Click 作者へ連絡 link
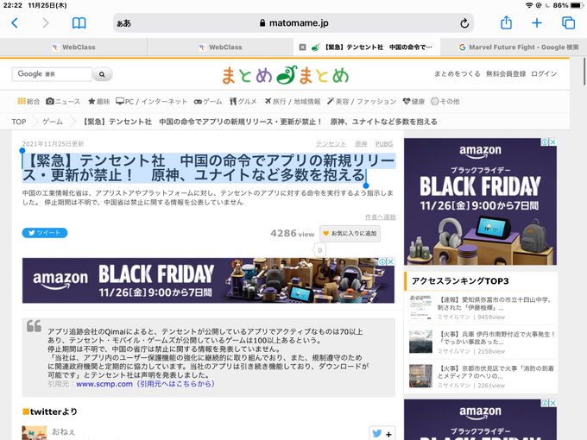Viewport: 587px width, 440px height. click(381, 217)
